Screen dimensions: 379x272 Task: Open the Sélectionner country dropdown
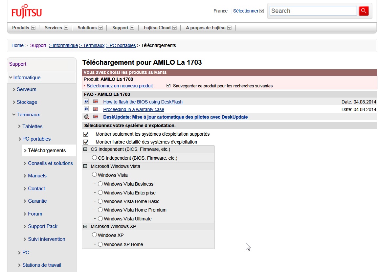coord(261,11)
